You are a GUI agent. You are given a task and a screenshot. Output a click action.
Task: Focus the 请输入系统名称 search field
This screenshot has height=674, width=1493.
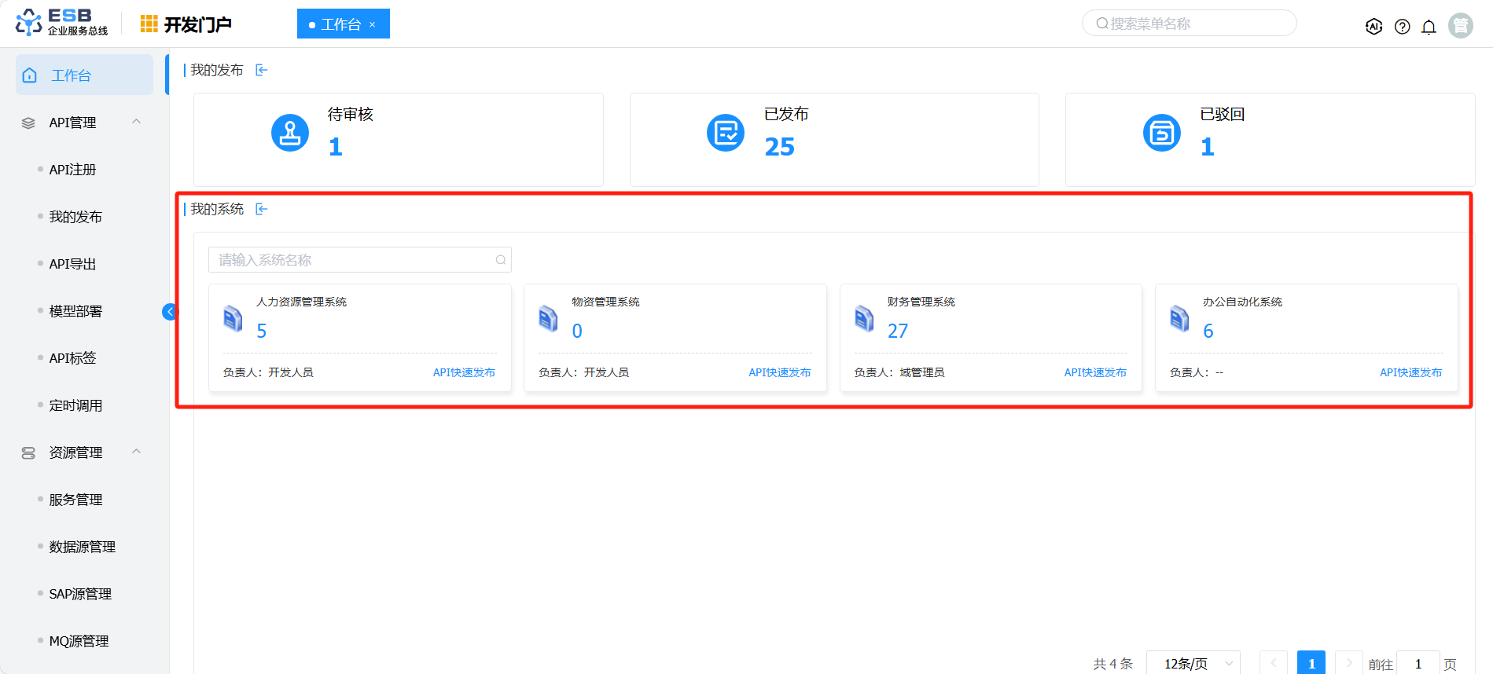click(x=354, y=260)
